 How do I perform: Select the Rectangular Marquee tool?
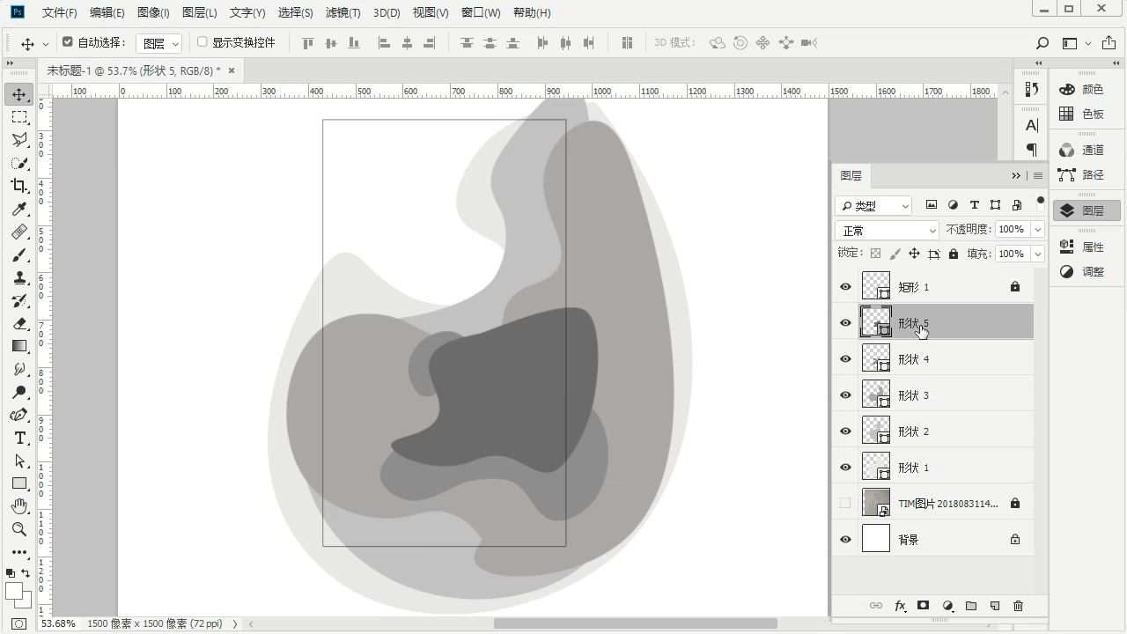pyautogui.click(x=19, y=117)
